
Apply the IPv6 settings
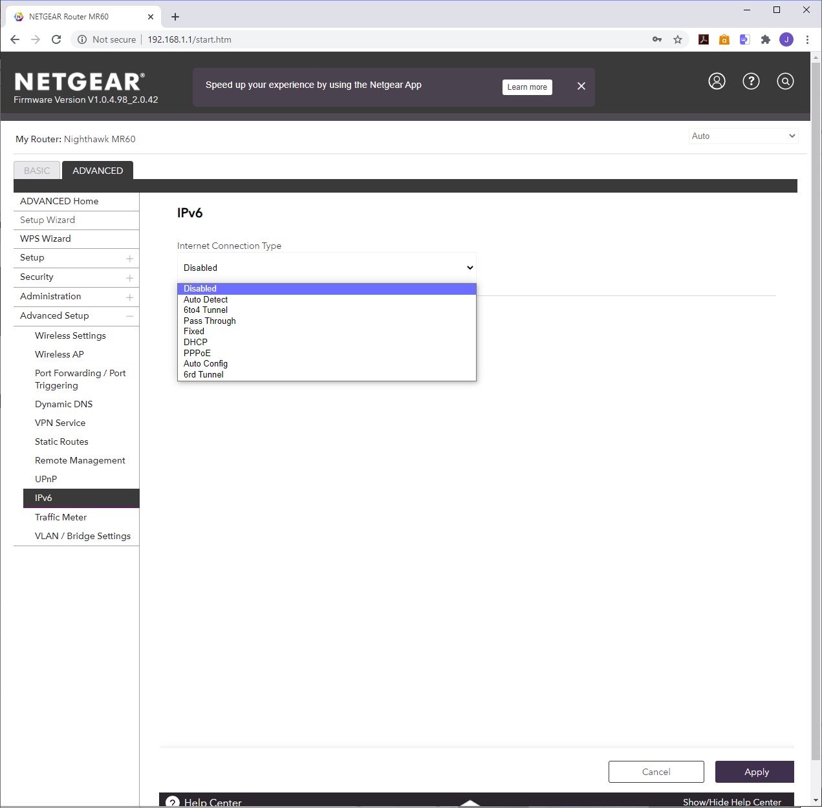(754, 772)
